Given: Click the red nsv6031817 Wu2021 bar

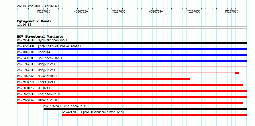Looking at the screenshot, I should click(132, 91).
